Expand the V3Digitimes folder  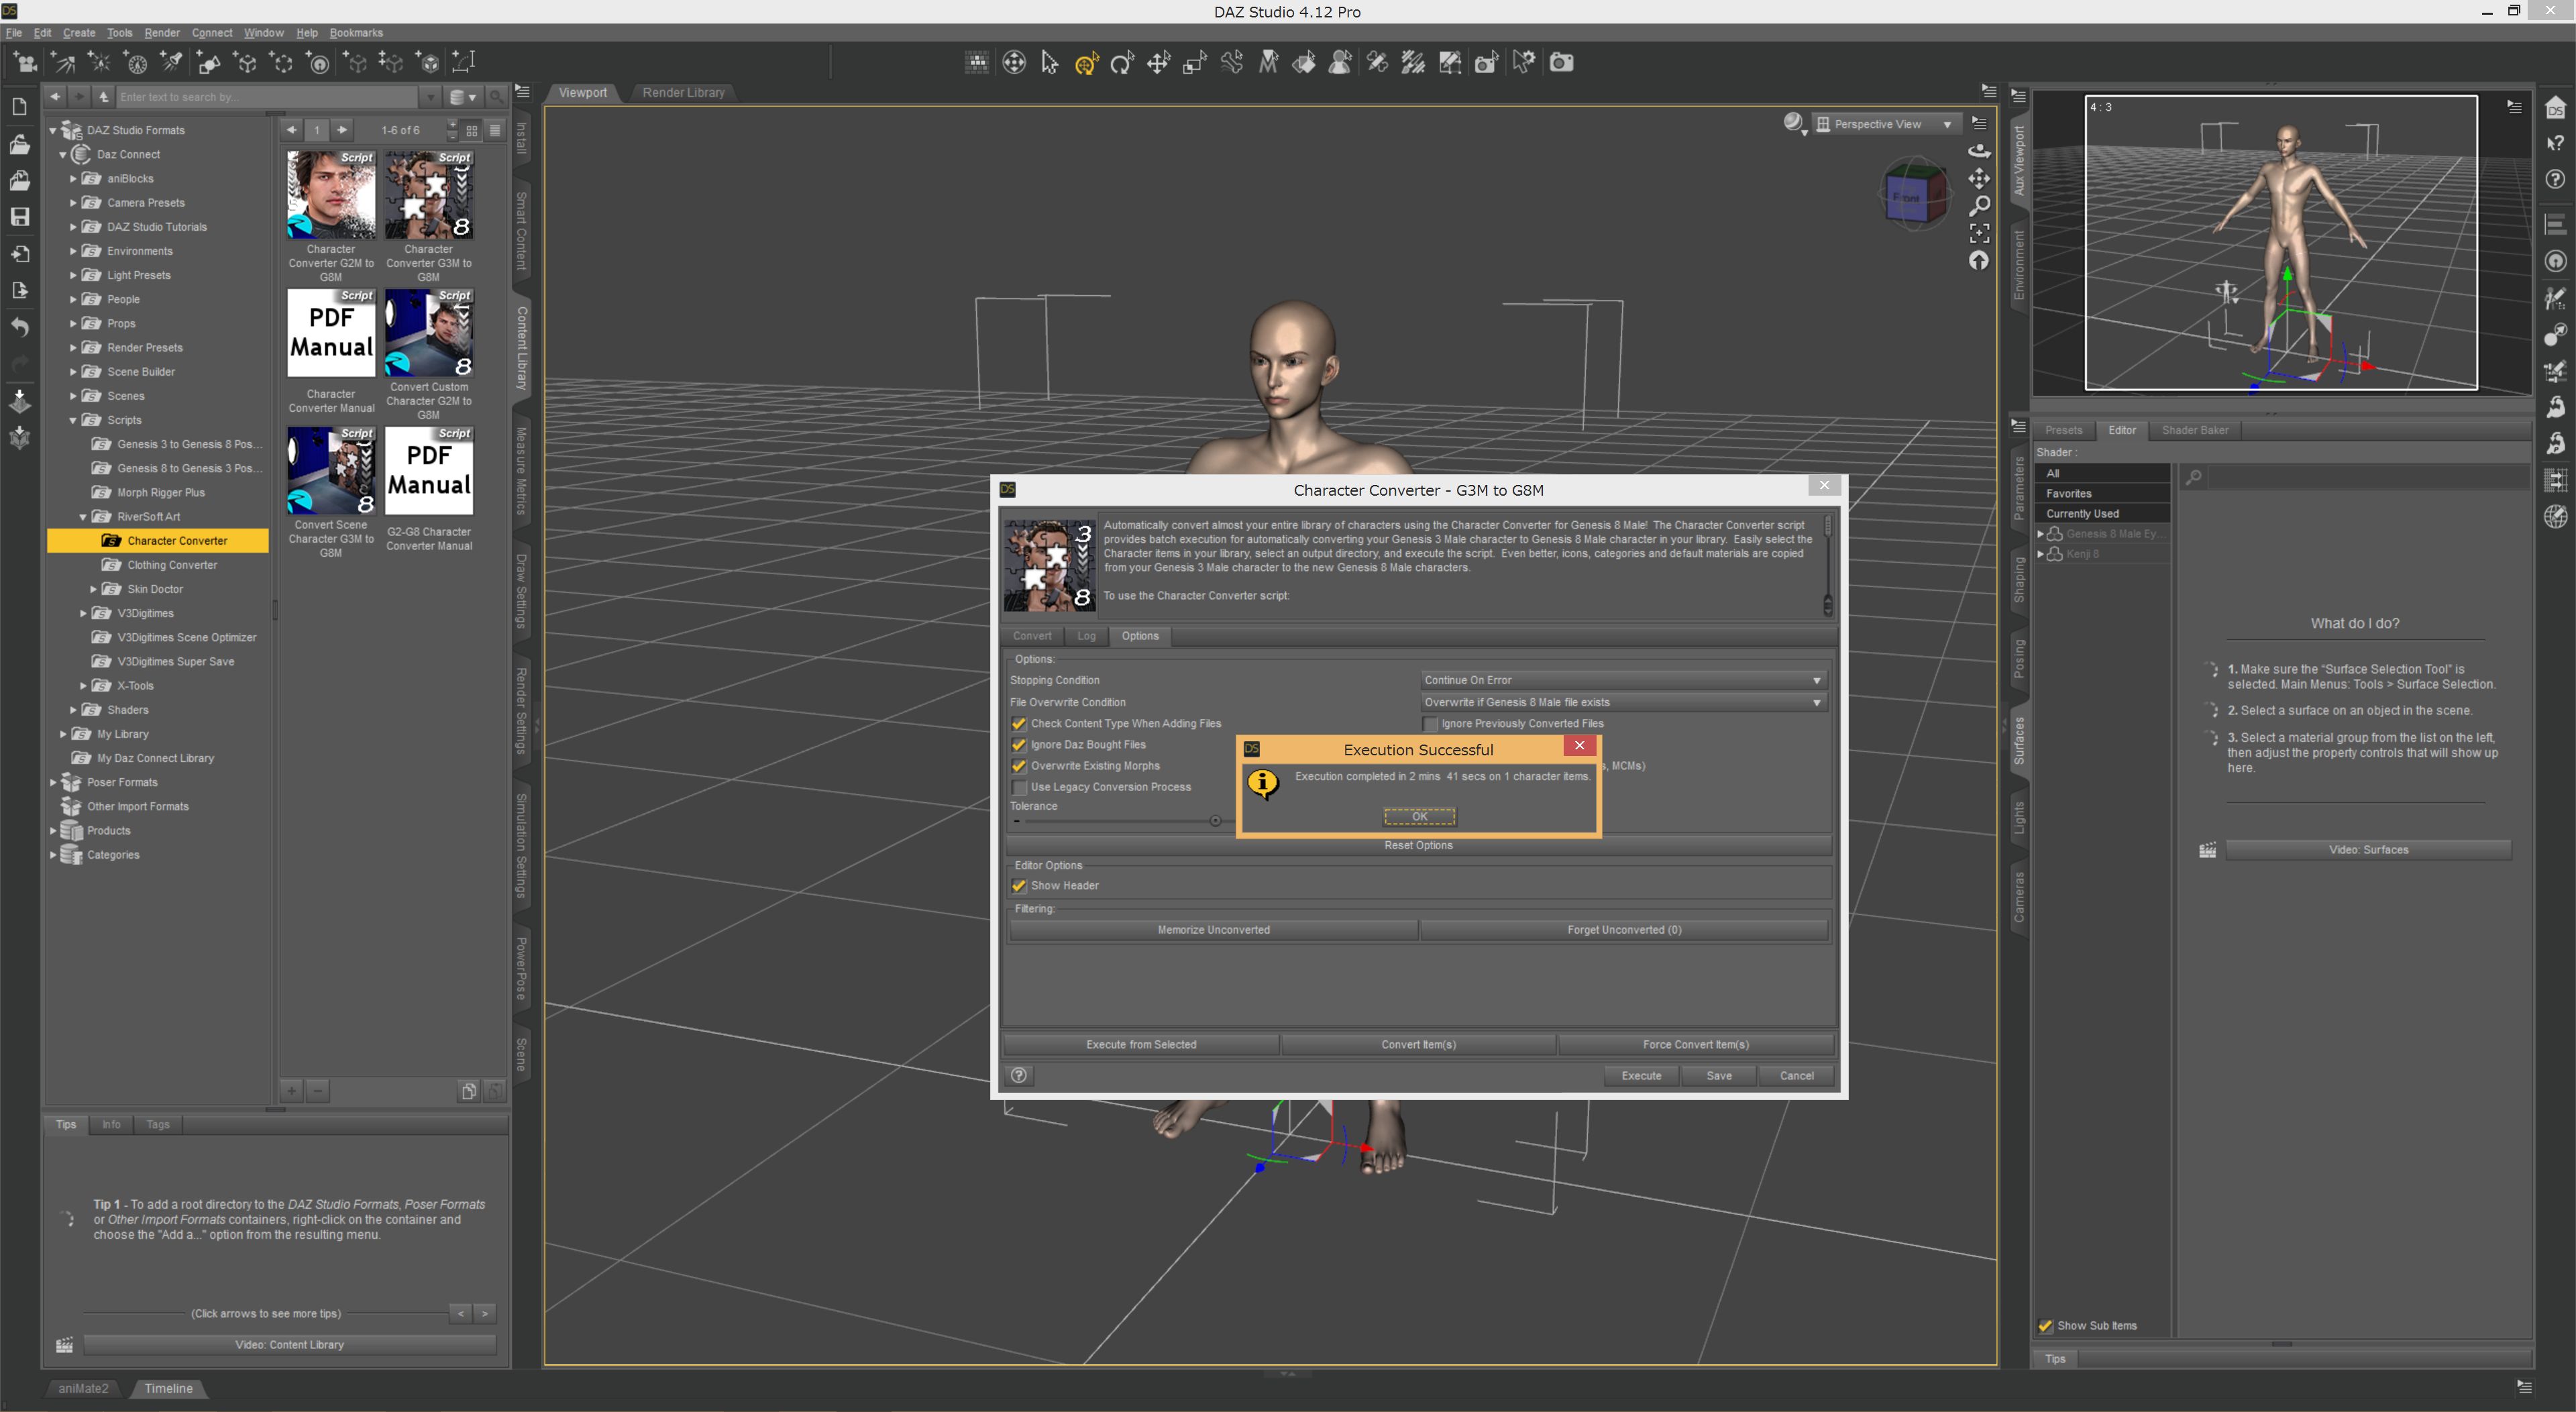point(83,613)
